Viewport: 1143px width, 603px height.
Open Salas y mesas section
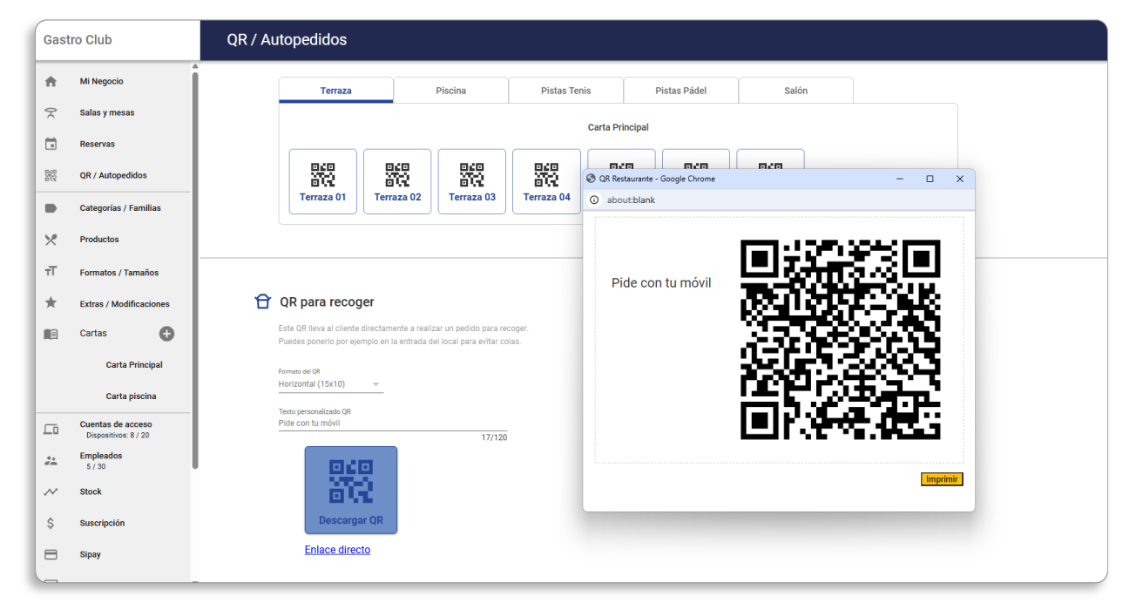click(107, 112)
